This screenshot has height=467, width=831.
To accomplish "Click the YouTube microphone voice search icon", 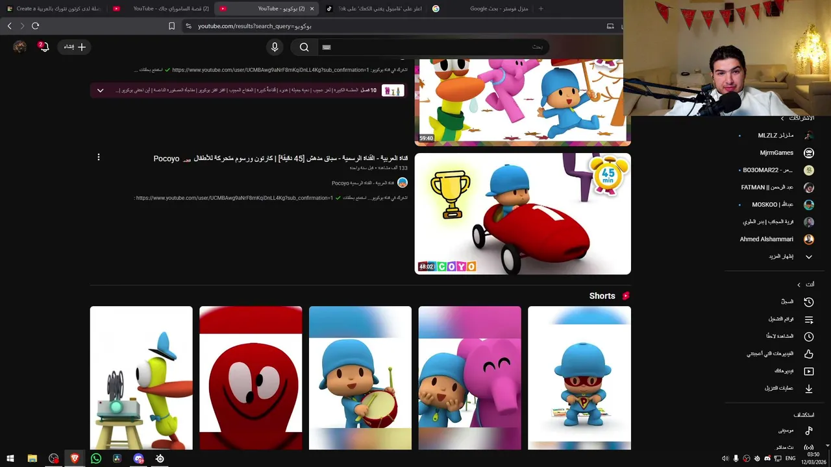I will click(275, 47).
